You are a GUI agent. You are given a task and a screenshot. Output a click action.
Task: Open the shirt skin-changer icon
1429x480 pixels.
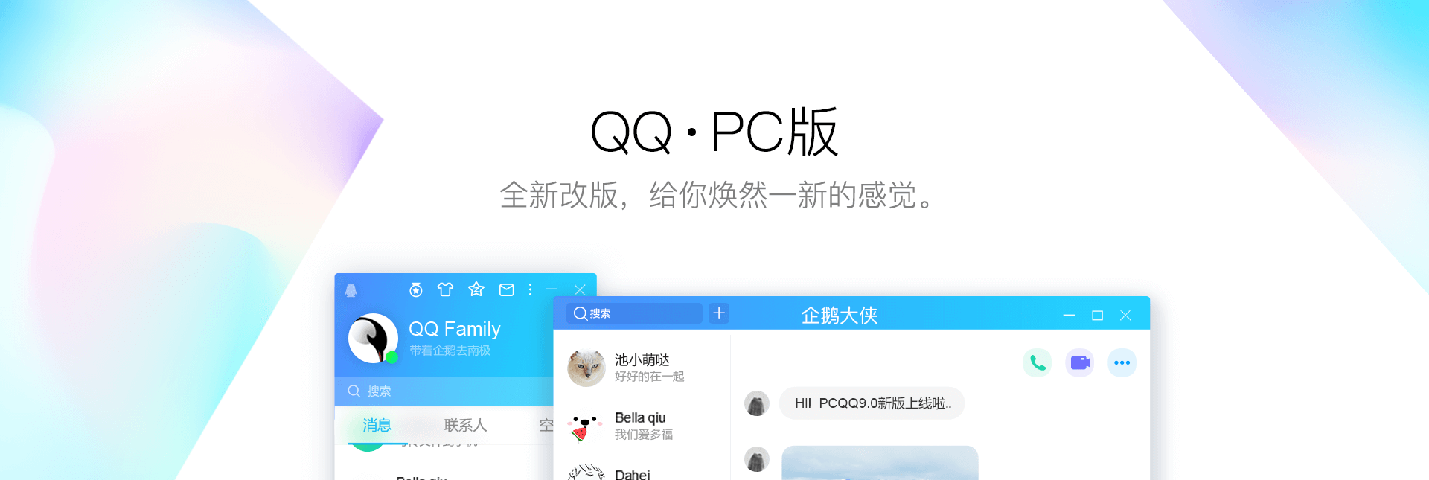pos(445,289)
